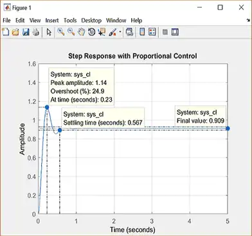Expand the toolbar overflow arrow at the menu bar's right edge
The height and width of the screenshot is (236, 252).
[x=248, y=21]
